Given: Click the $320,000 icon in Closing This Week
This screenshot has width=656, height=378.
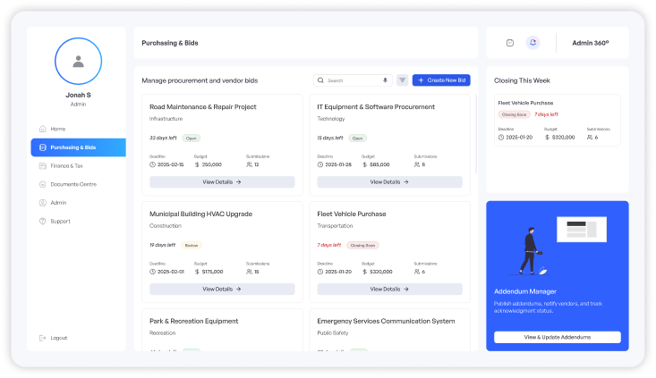Looking at the screenshot, I should pos(547,138).
